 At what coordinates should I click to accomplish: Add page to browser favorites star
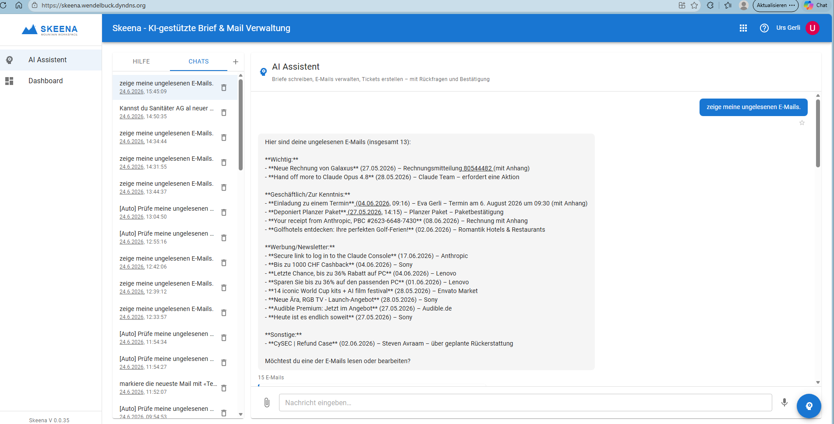(x=694, y=5)
